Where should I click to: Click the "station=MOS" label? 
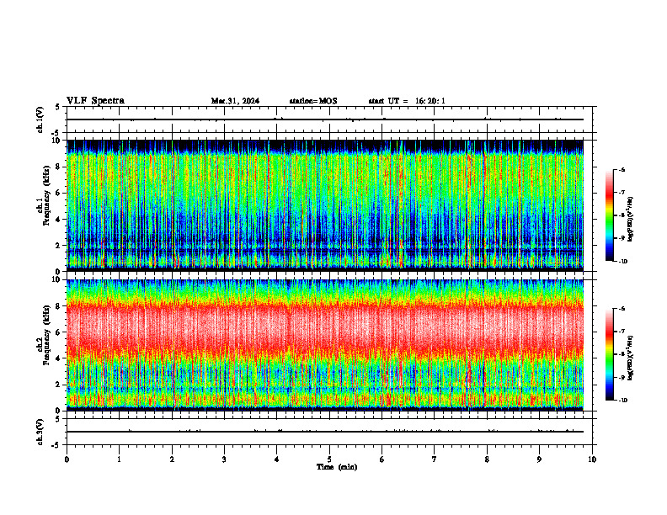point(313,101)
